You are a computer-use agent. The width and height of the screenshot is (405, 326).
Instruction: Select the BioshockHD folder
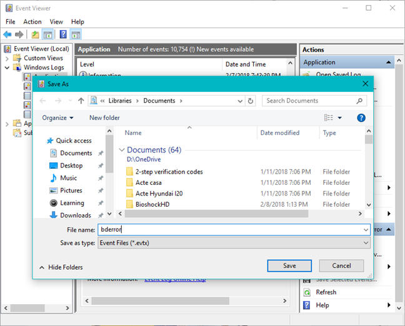pyautogui.click(x=148, y=204)
